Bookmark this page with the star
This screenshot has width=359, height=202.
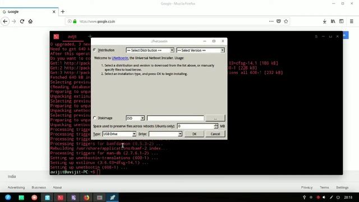[286, 21]
